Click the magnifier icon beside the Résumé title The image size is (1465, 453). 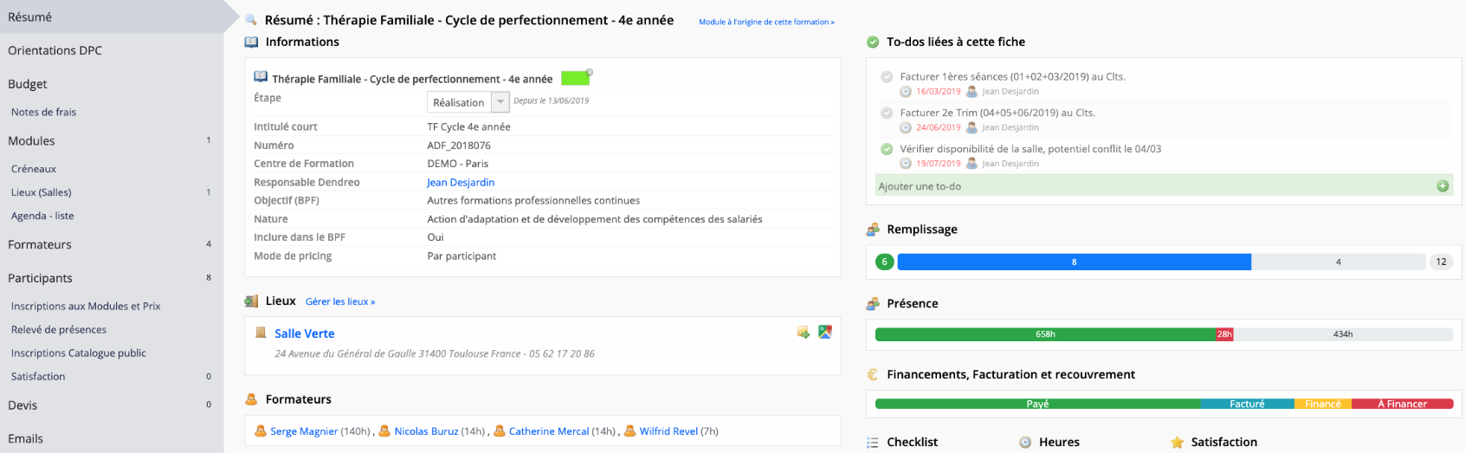tap(251, 20)
